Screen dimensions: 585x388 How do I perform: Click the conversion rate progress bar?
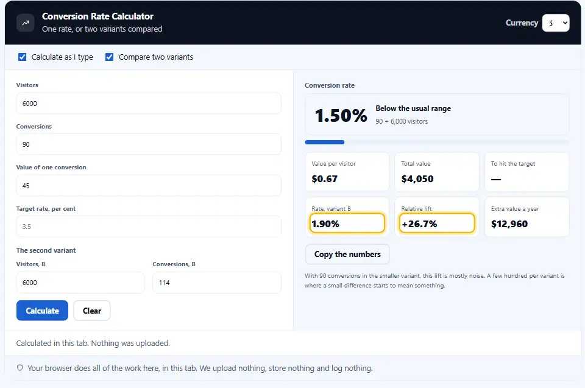(x=437, y=142)
